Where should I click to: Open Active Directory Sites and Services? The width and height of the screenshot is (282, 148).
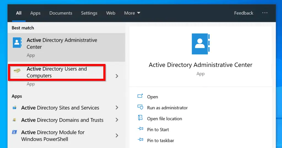click(60, 108)
